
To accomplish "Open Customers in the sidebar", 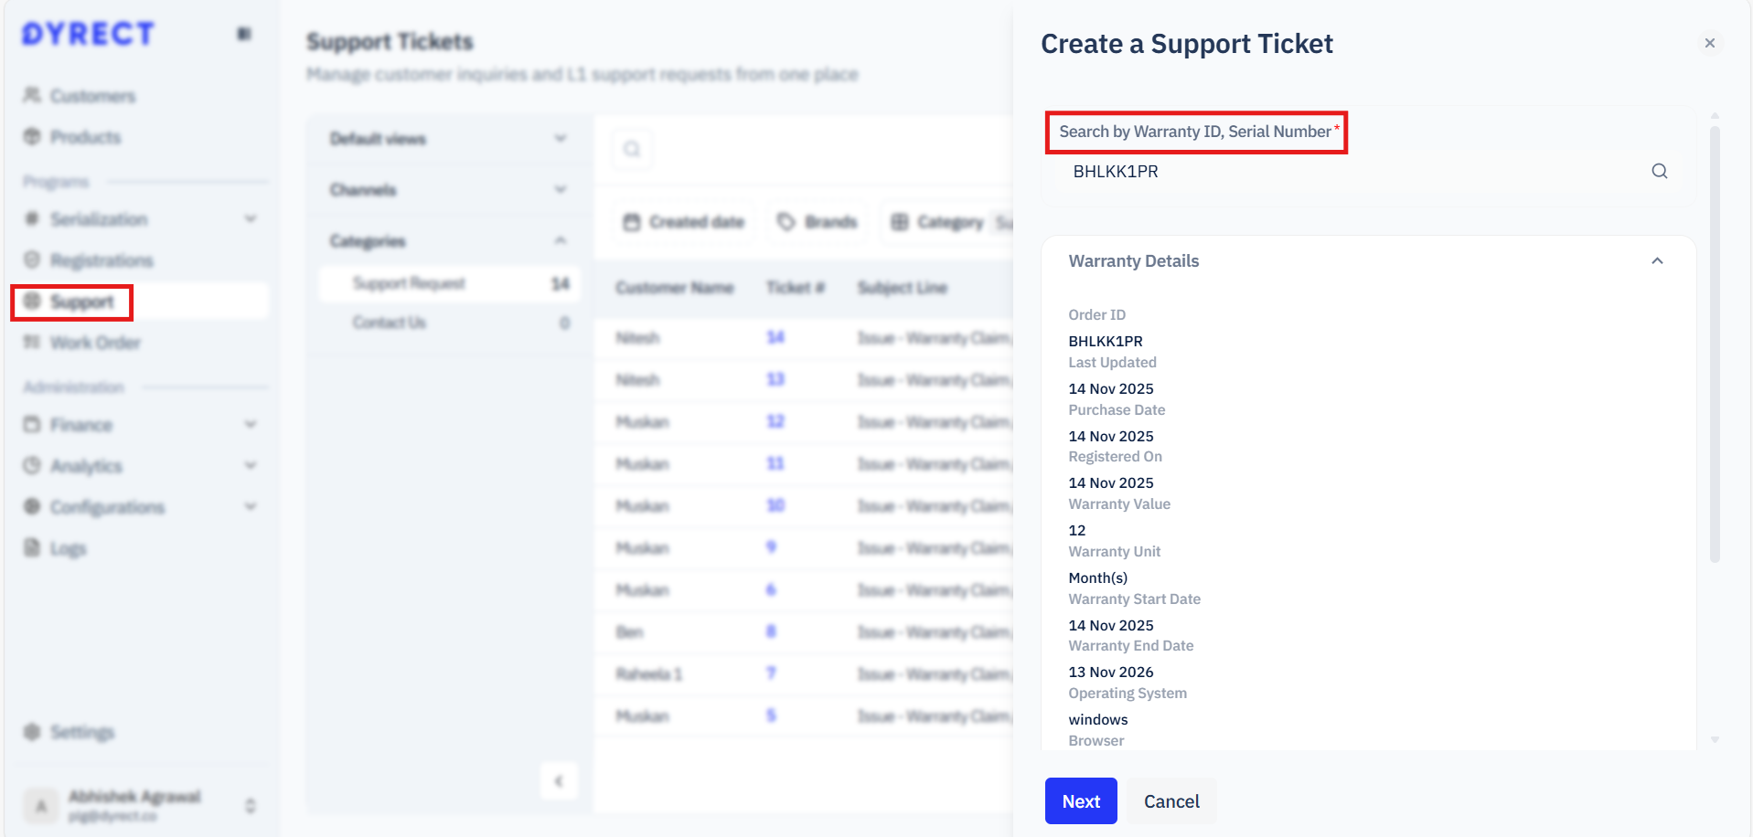I will 91,96.
